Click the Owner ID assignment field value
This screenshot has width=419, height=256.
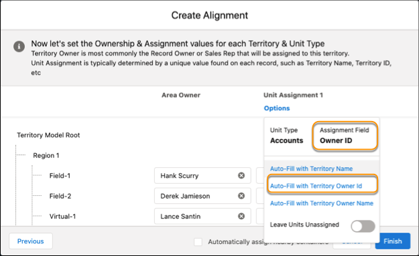tap(336, 140)
